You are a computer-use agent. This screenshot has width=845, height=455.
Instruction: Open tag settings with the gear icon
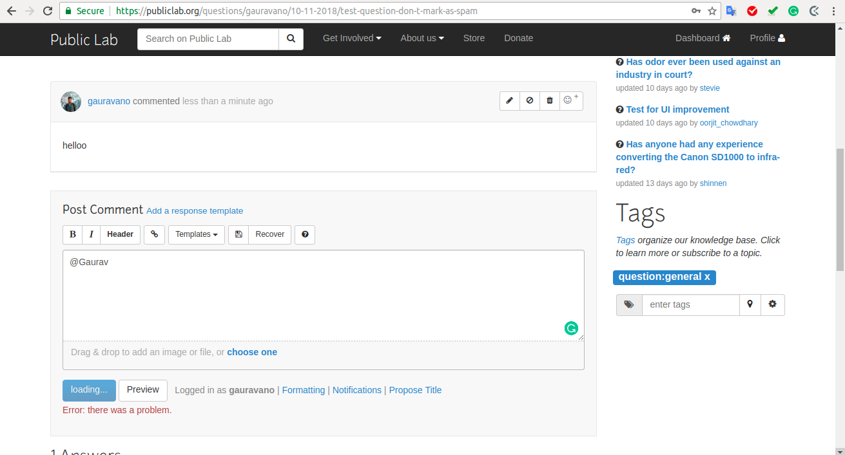pos(772,304)
